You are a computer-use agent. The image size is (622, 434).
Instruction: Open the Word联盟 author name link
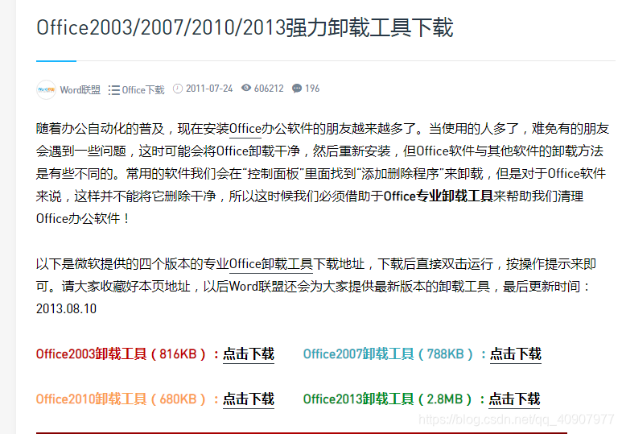pyautogui.click(x=80, y=89)
